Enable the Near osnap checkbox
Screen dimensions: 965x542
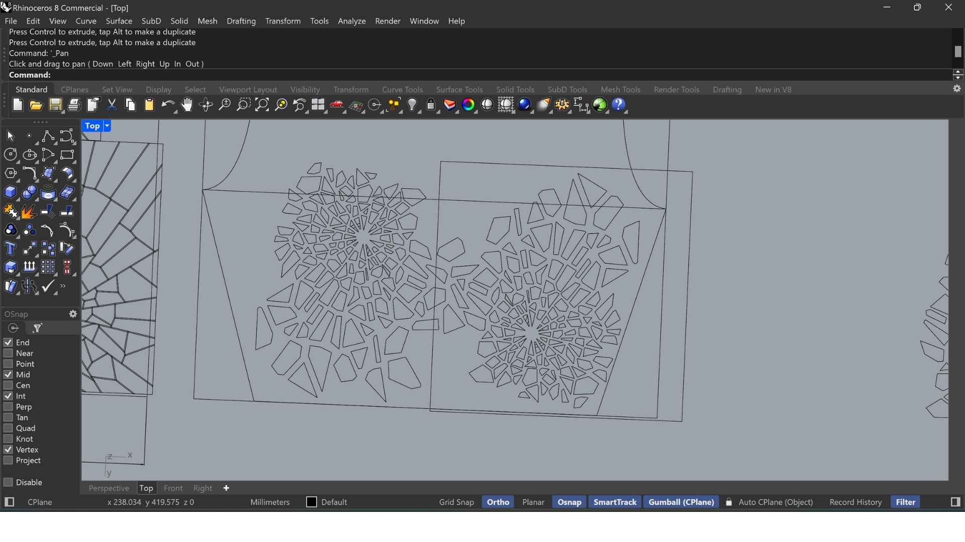[x=8, y=354]
